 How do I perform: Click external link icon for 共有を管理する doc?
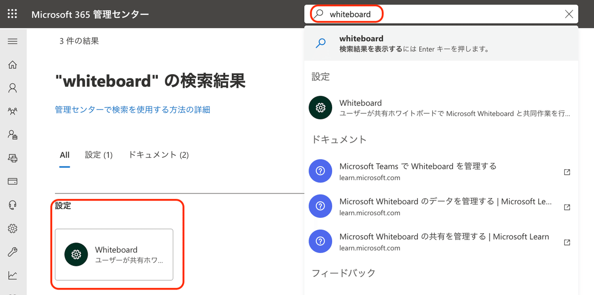pyautogui.click(x=567, y=243)
